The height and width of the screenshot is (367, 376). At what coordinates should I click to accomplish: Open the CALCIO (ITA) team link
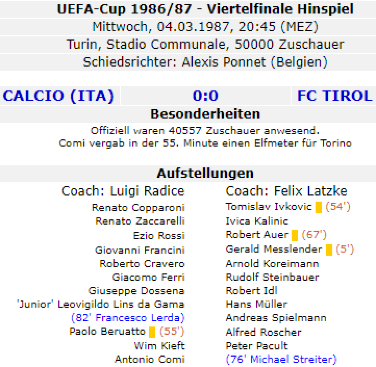coord(58,96)
